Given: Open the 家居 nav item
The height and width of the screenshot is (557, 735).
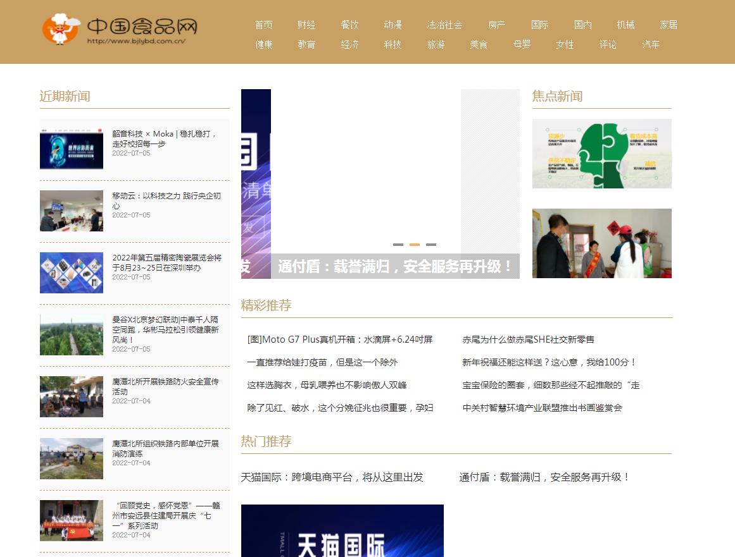Looking at the screenshot, I should coord(669,25).
